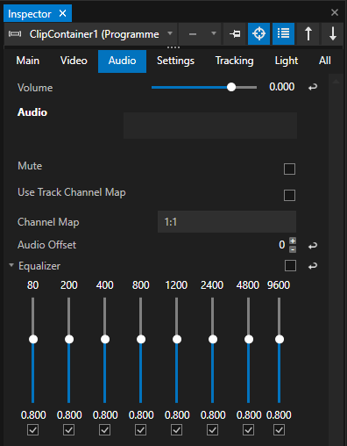The image size is (347, 446).
Task: Open the Tracking tab
Action: point(234,61)
